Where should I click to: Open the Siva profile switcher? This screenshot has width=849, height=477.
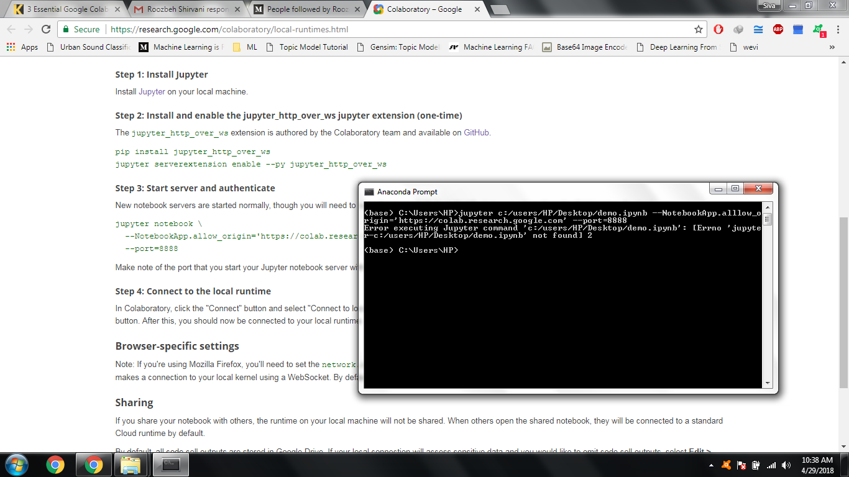[x=769, y=5]
